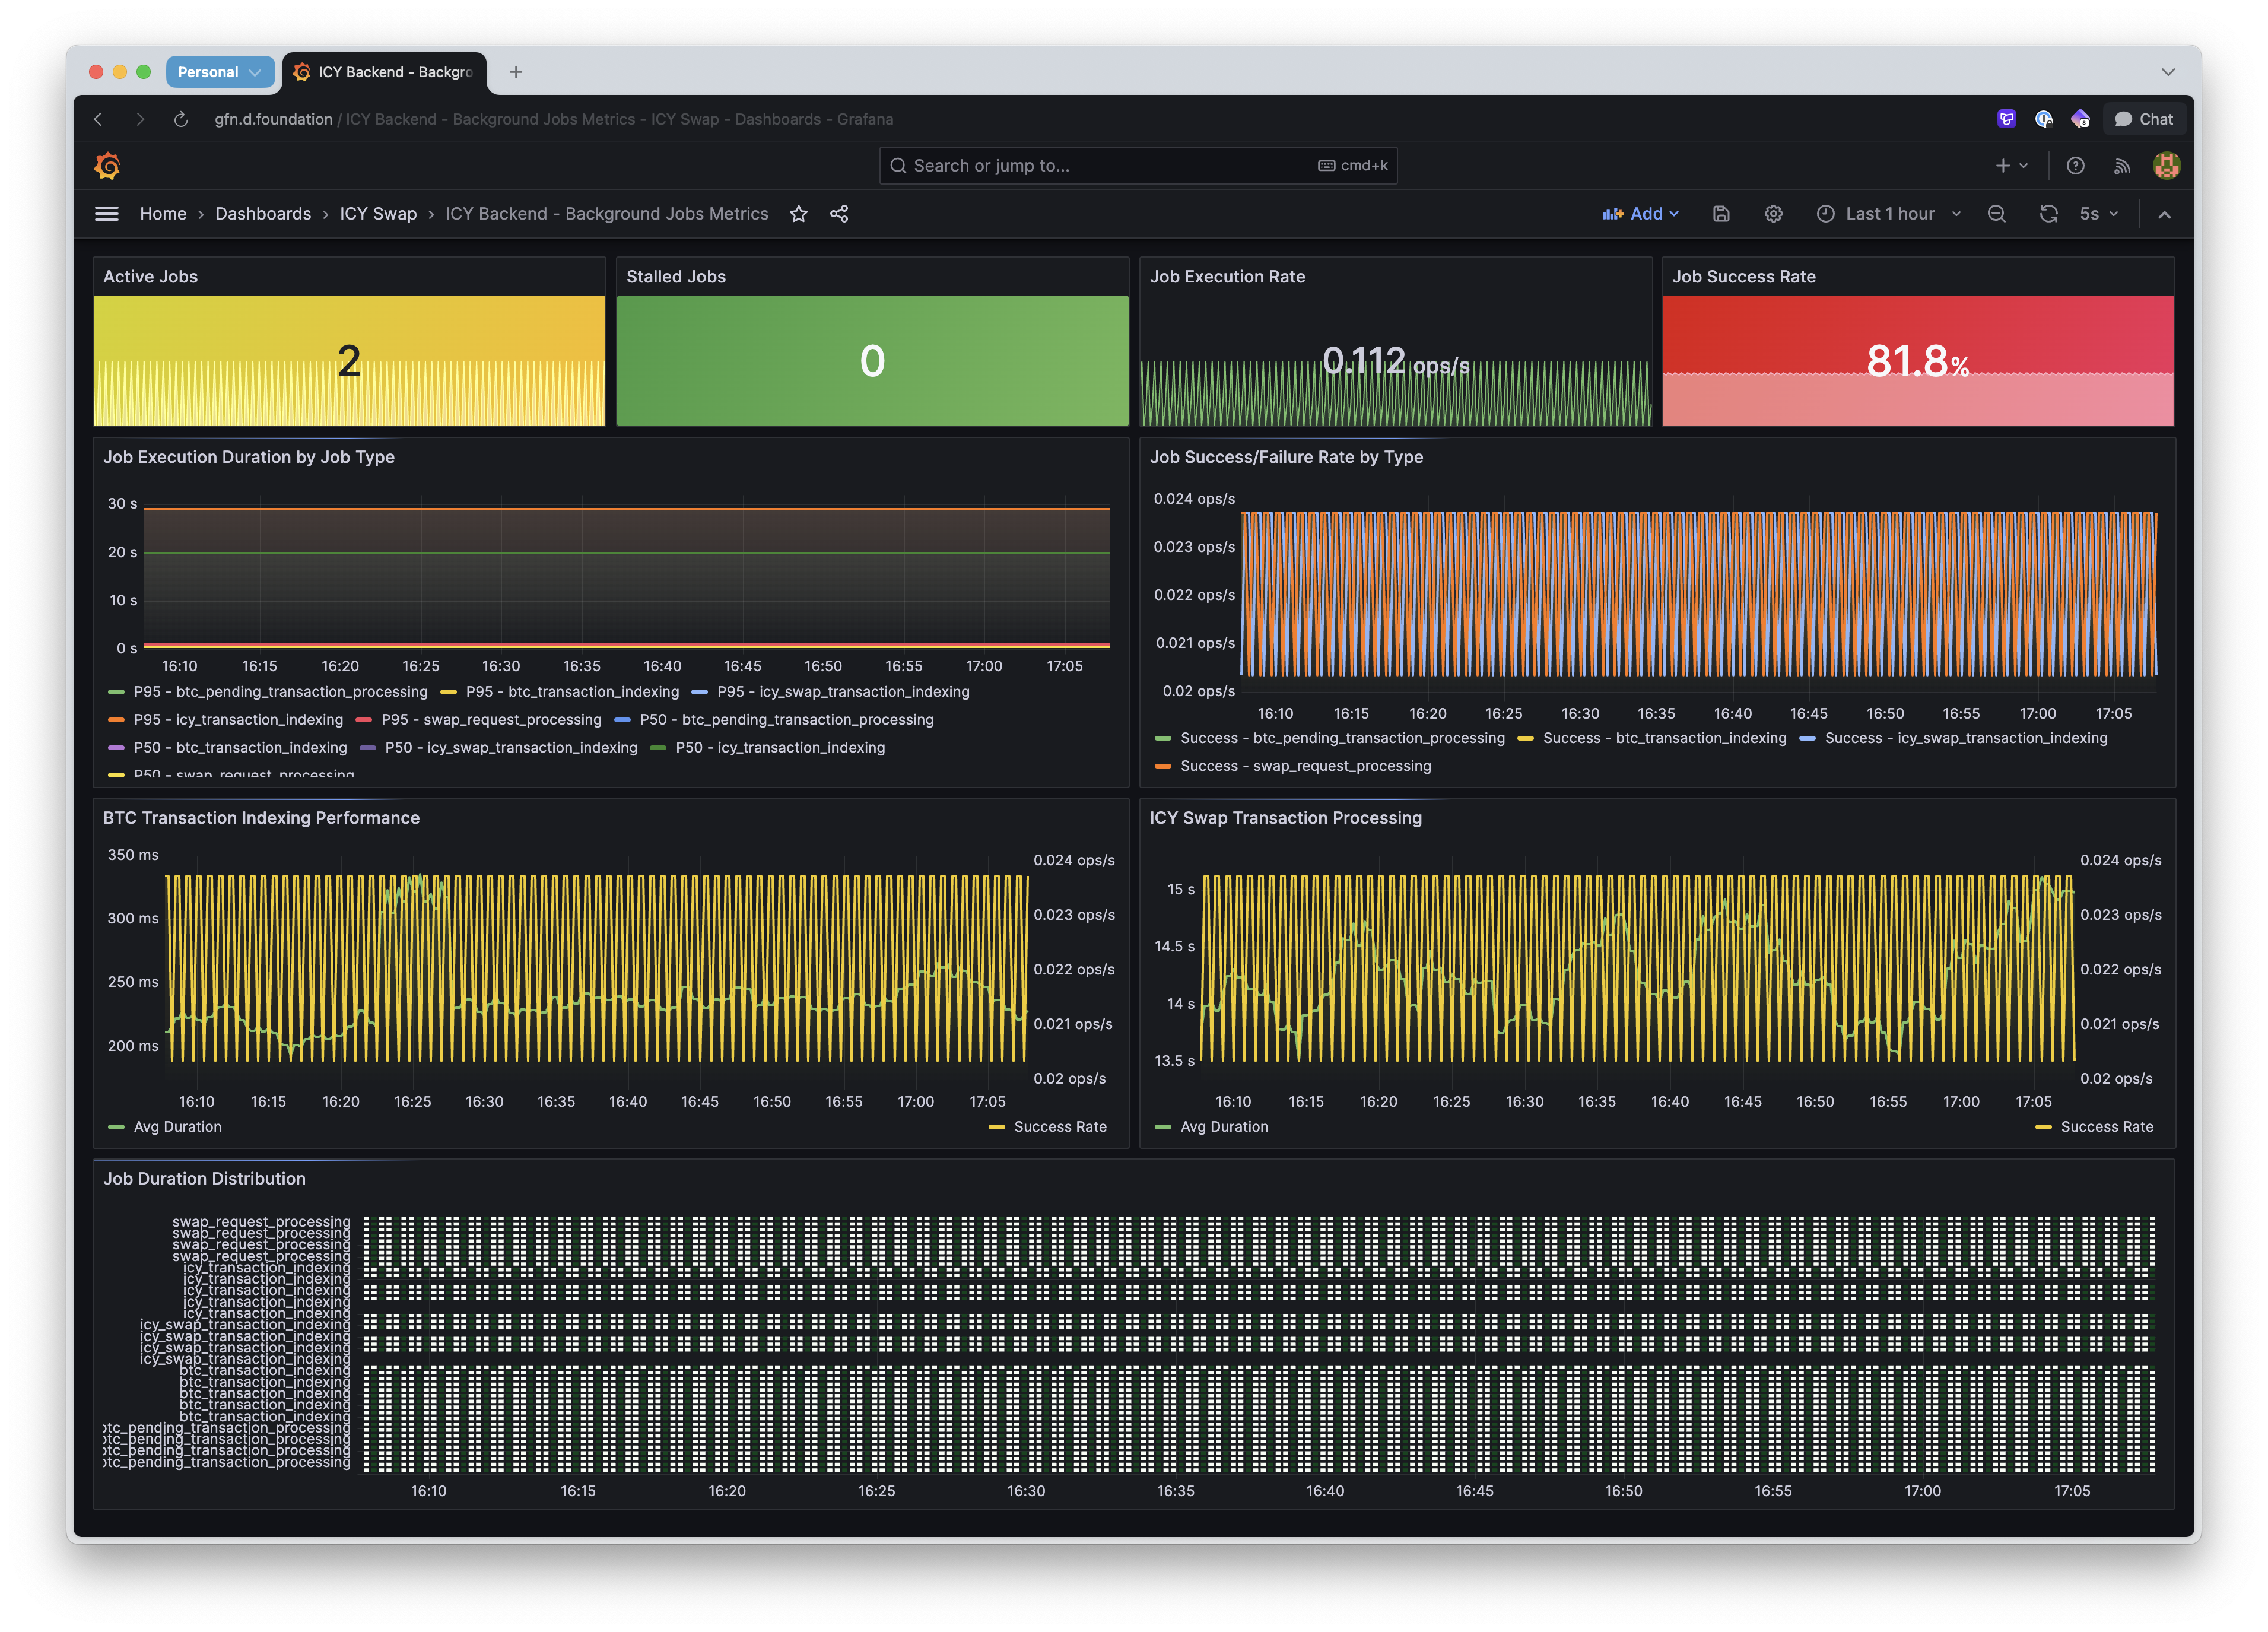The height and width of the screenshot is (1632, 2268).
Task: Open the help question mark icon
Action: click(2075, 166)
